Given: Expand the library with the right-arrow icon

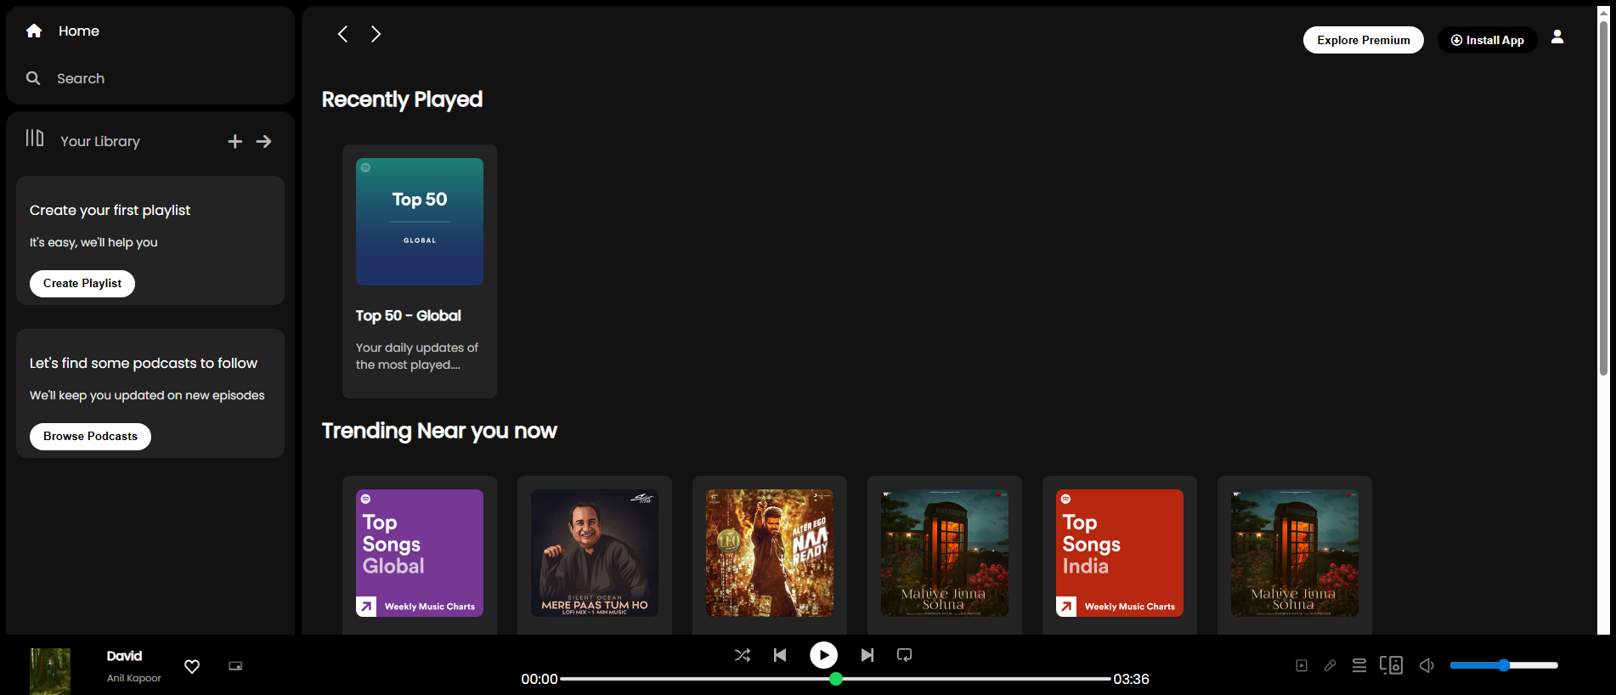Looking at the screenshot, I should [264, 142].
